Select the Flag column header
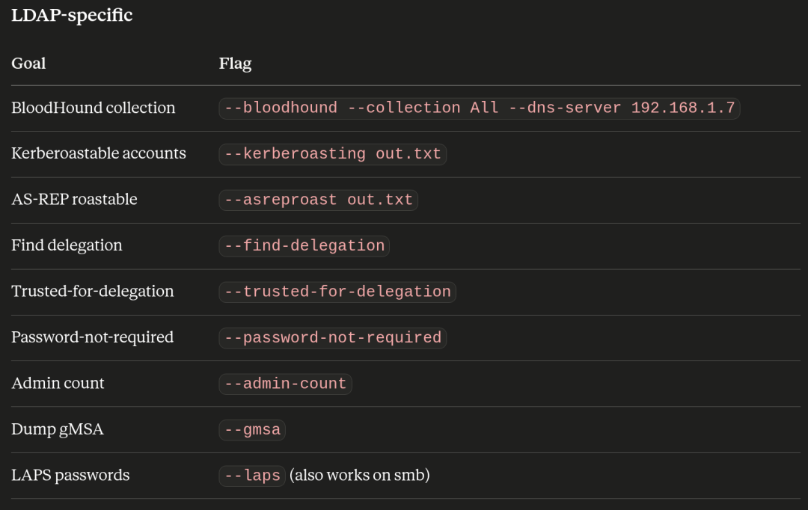This screenshot has height=510, width=808. [235, 64]
